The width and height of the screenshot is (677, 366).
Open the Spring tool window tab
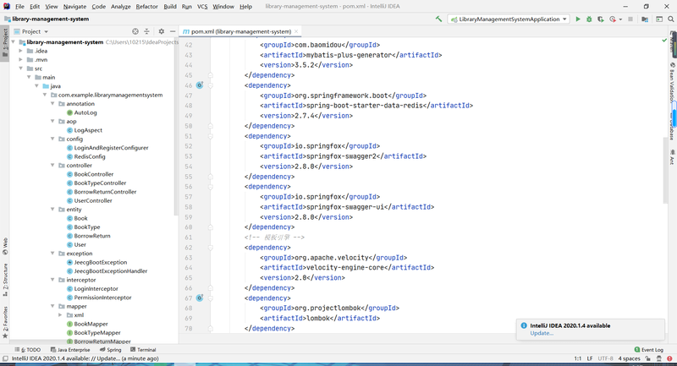point(111,350)
